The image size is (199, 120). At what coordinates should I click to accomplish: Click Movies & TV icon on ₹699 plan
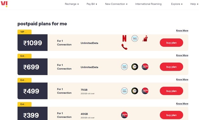pos(145,67)
